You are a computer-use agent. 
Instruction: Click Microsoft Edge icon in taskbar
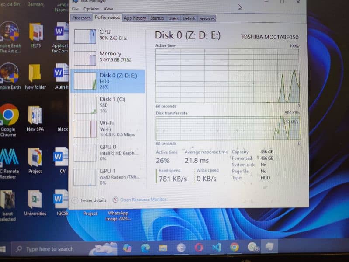pos(145,248)
